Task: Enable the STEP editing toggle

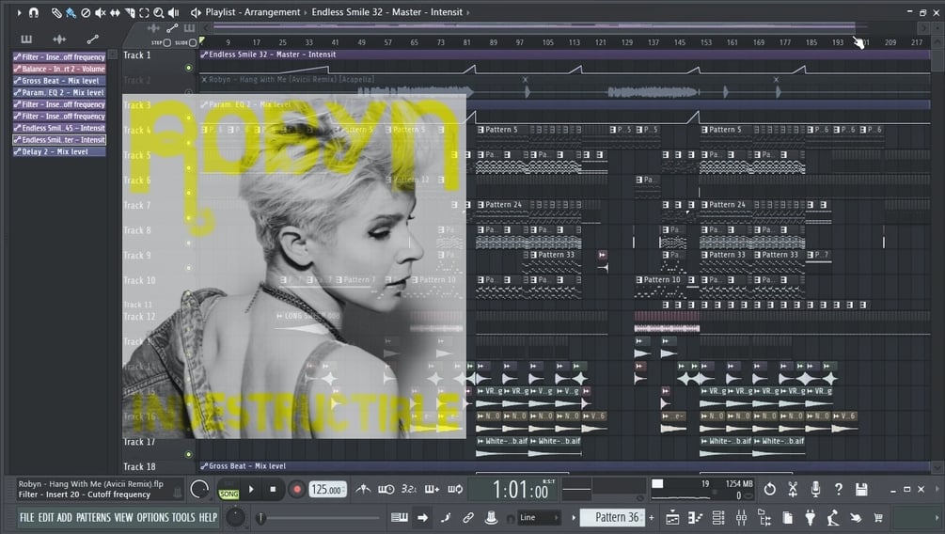Action: [167, 43]
